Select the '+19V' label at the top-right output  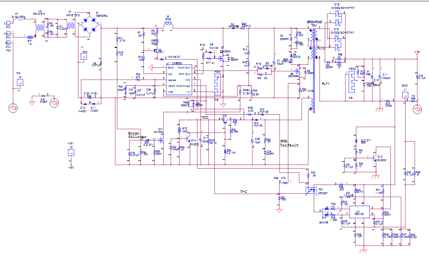(417, 51)
